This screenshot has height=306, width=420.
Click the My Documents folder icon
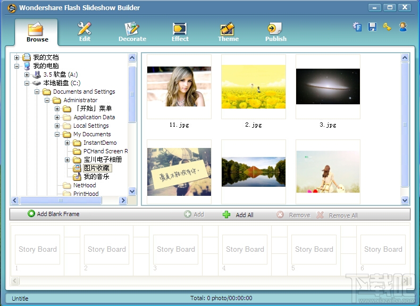(x=67, y=134)
